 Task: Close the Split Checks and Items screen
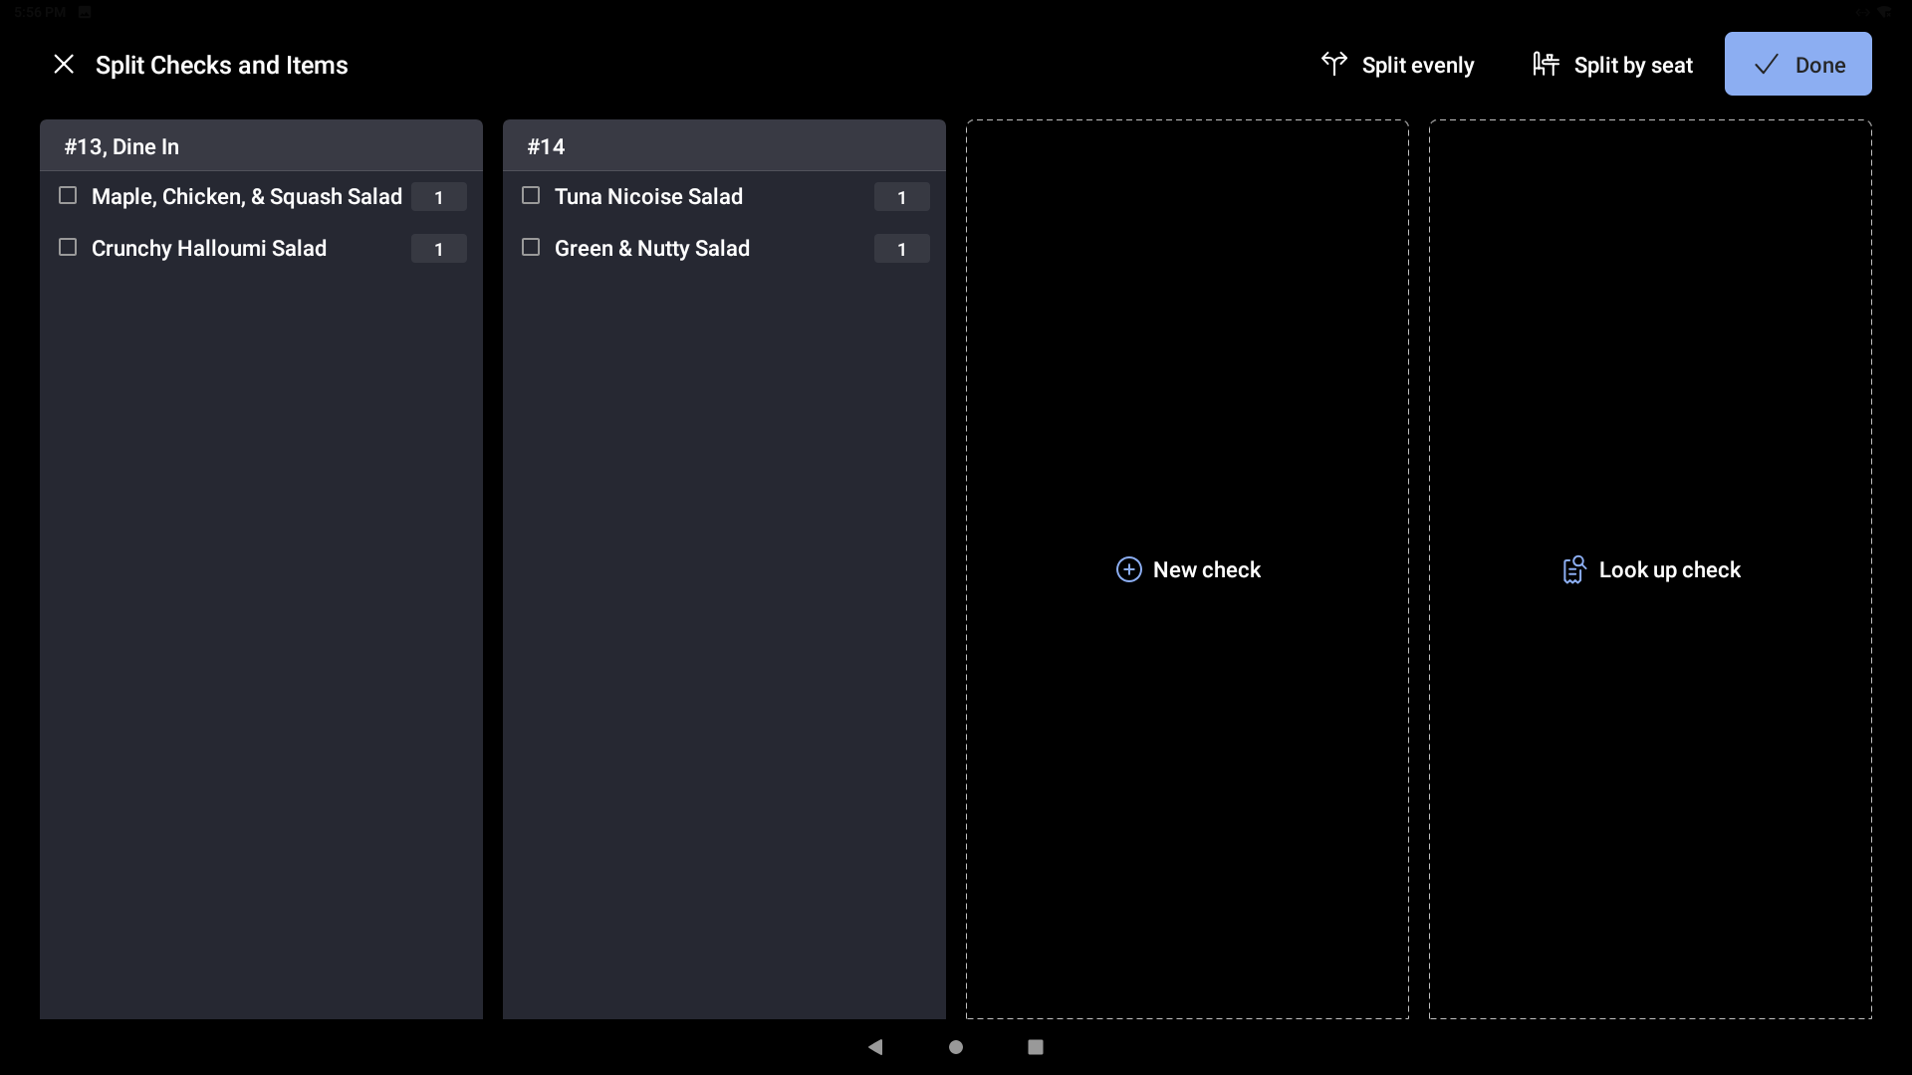pos(63,64)
